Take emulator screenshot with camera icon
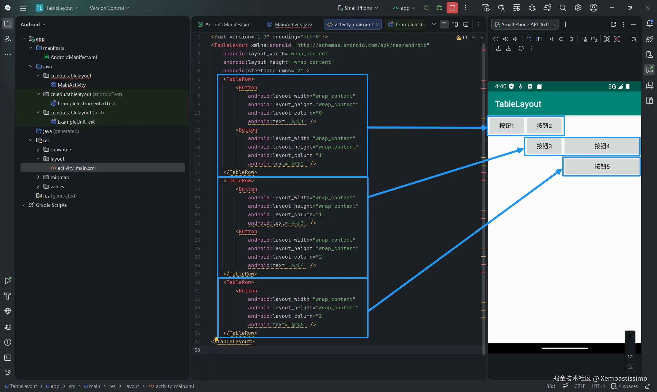The image size is (657, 392). (x=606, y=39)
